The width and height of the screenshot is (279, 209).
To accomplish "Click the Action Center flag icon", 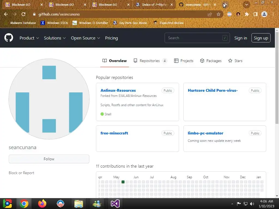I will tap(239, 204).
